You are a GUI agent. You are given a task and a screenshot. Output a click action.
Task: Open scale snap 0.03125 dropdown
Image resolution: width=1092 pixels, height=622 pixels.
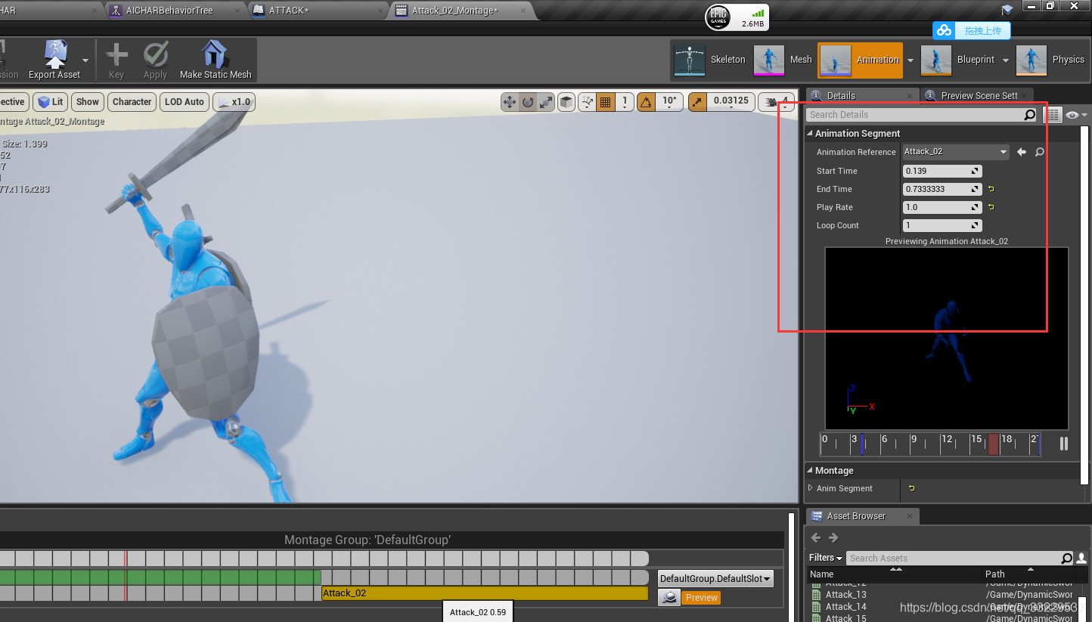[731, 102]
